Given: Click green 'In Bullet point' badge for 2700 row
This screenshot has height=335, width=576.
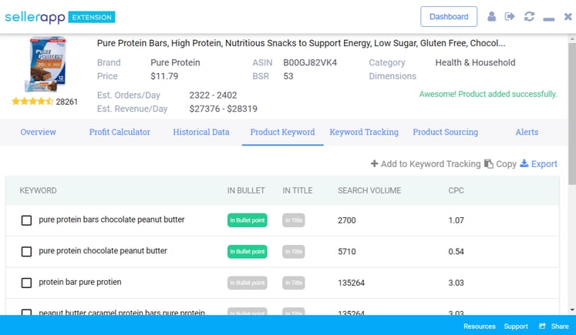Looking at the screenshot, I should point(248,220).
